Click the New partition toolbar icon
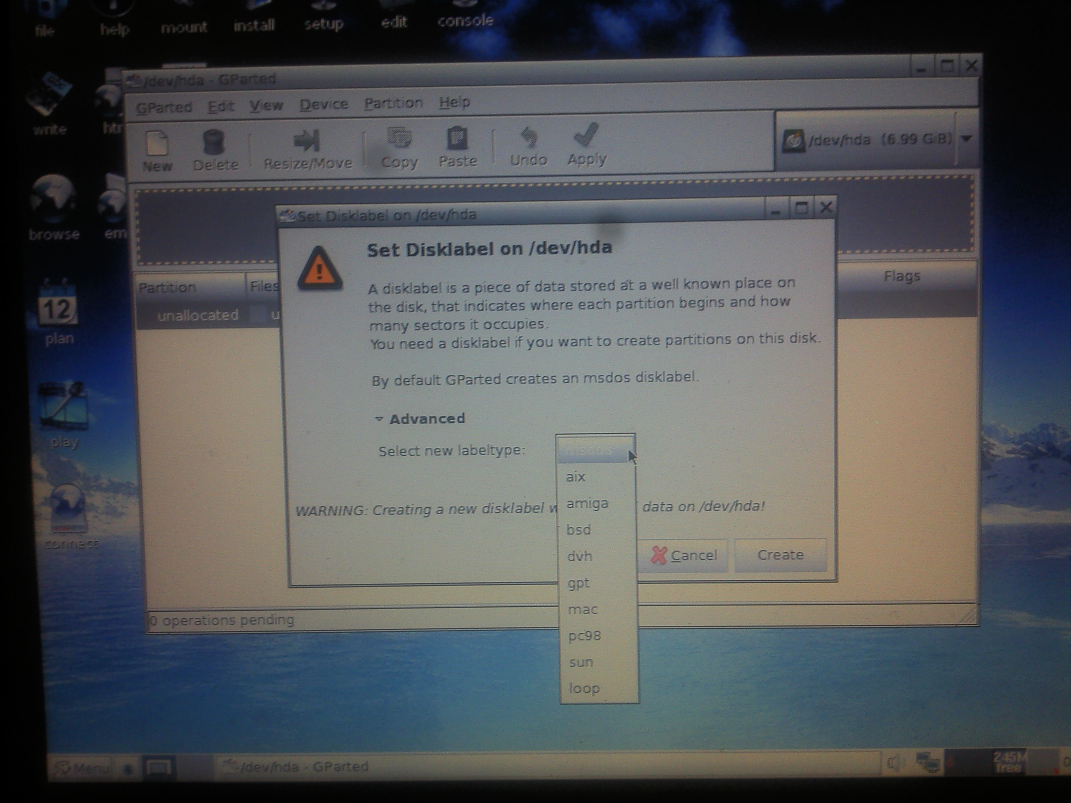The height and width of the screenshot is (803, 1071). point(157,152)
